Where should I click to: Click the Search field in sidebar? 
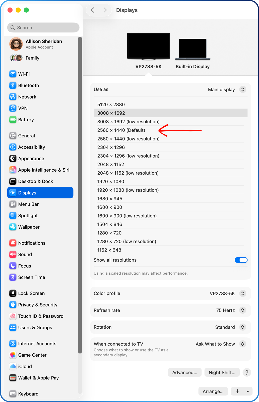(43, 28)
